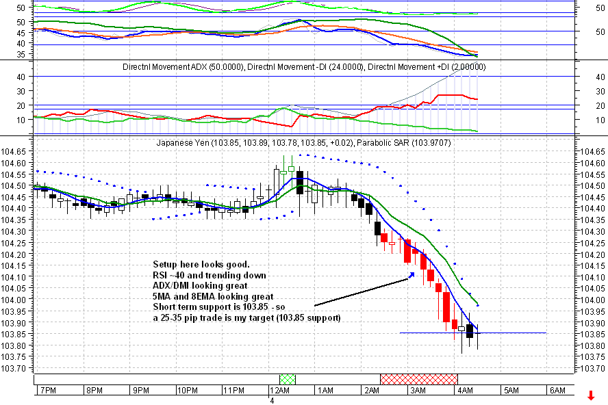Click 104.50 on the left price axis
Screen dimensions: 608x405
[x=14, y=185]
